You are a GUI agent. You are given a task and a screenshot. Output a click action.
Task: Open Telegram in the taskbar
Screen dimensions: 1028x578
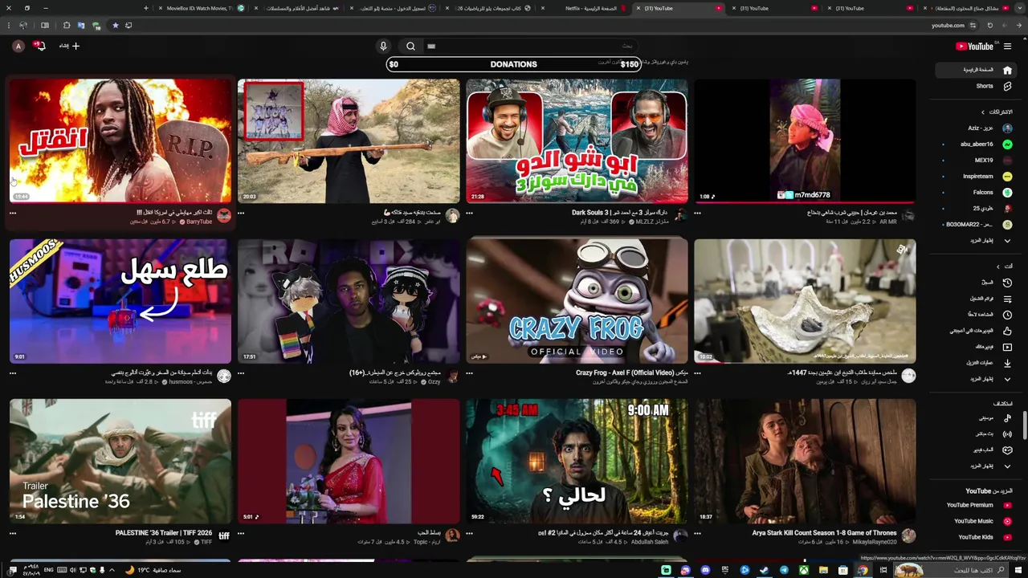click(x=784, y=570)
